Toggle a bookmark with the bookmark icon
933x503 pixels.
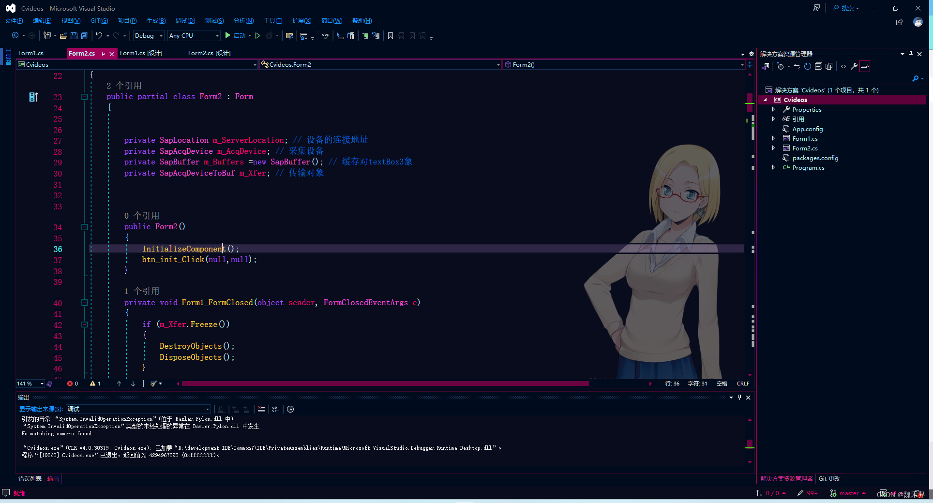(x=391, y=35)
